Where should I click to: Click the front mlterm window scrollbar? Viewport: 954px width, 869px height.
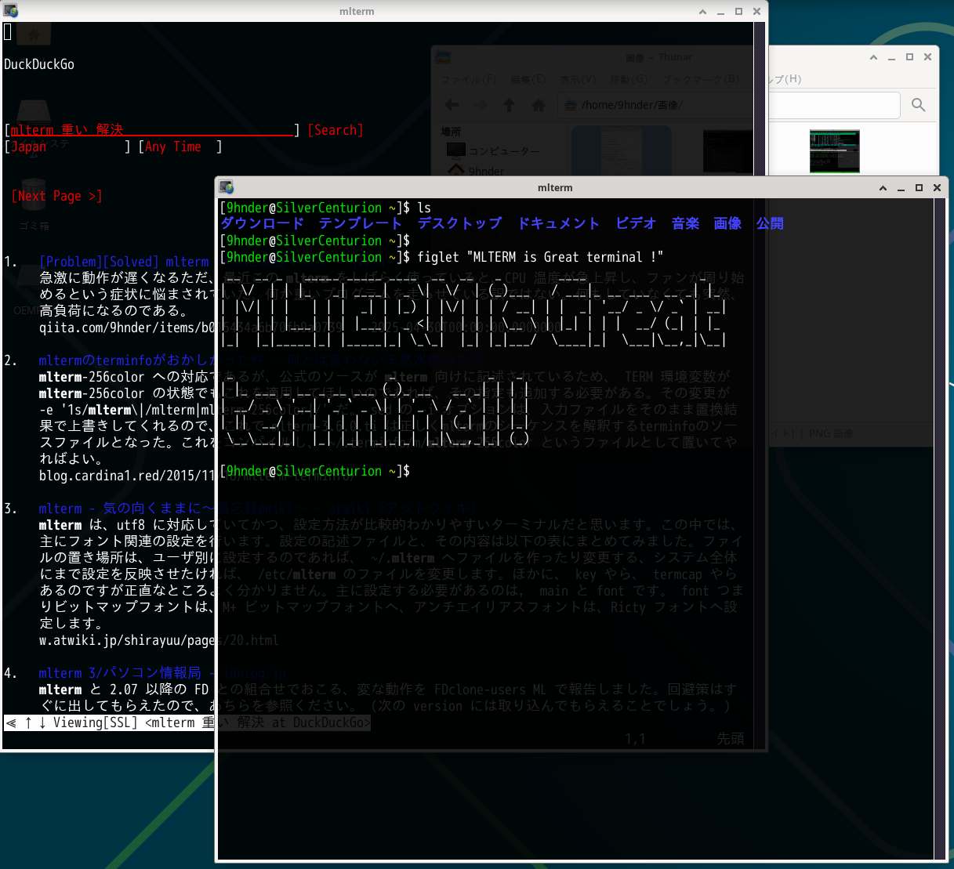coord(940,529)
